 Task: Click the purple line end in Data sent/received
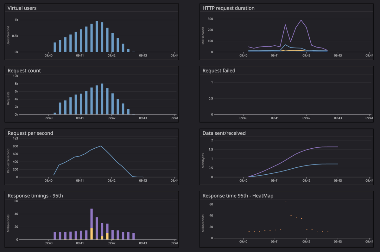coord(338,147)
